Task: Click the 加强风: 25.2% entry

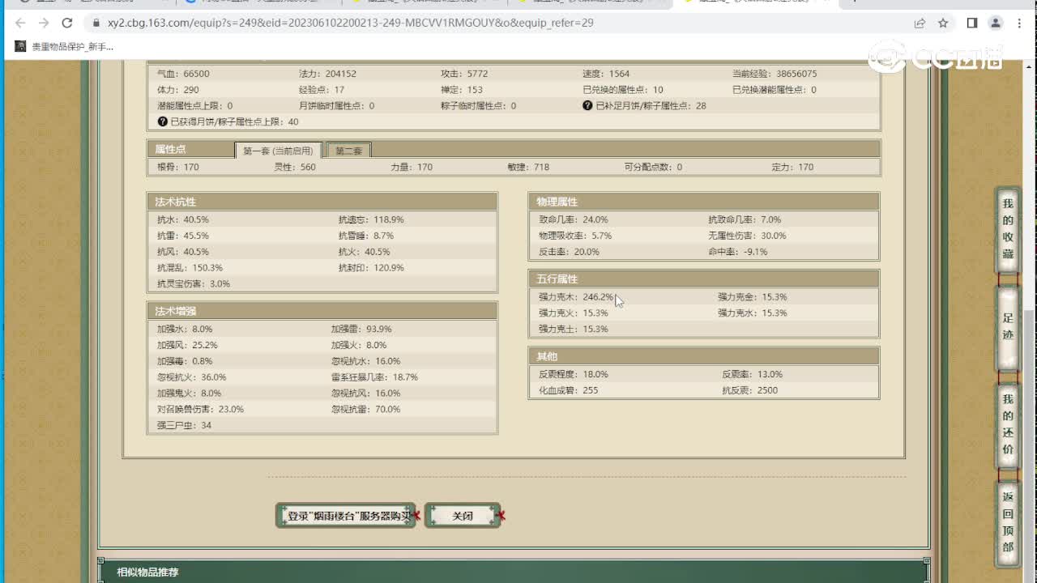Action: [187, 345]
